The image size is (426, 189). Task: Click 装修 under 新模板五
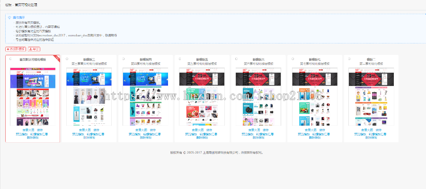pyautogui.click(x=209, y=130)
